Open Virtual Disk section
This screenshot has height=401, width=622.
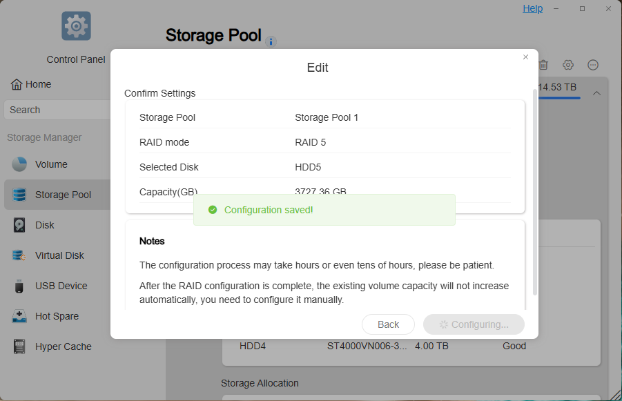tap(59, 255)
